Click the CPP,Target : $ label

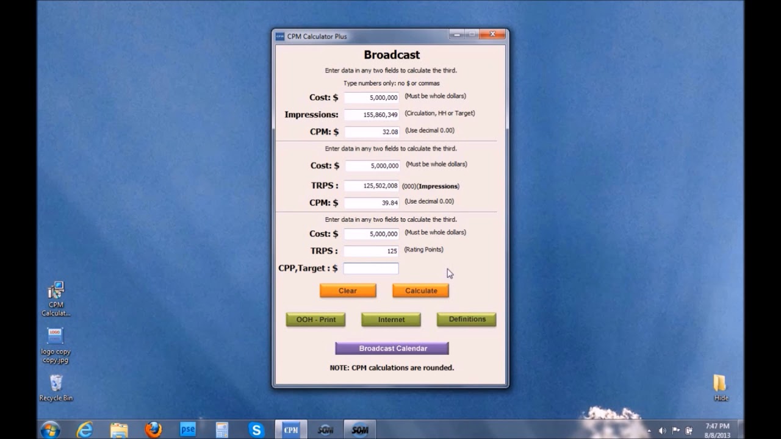(x=308, y=268)
